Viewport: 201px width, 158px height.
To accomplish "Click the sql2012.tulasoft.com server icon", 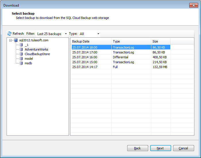I will pyautogui.click(x=16, y=40).
